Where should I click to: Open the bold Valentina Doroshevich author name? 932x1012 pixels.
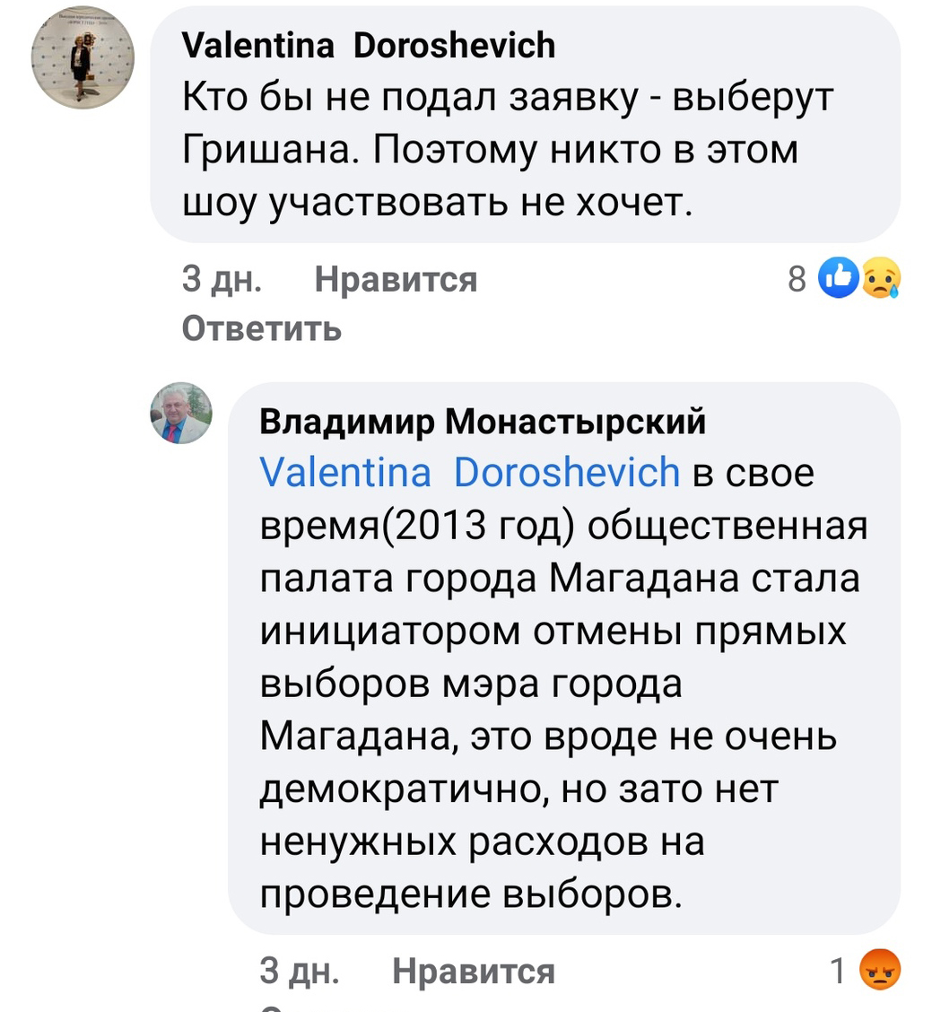click(369, 45)
